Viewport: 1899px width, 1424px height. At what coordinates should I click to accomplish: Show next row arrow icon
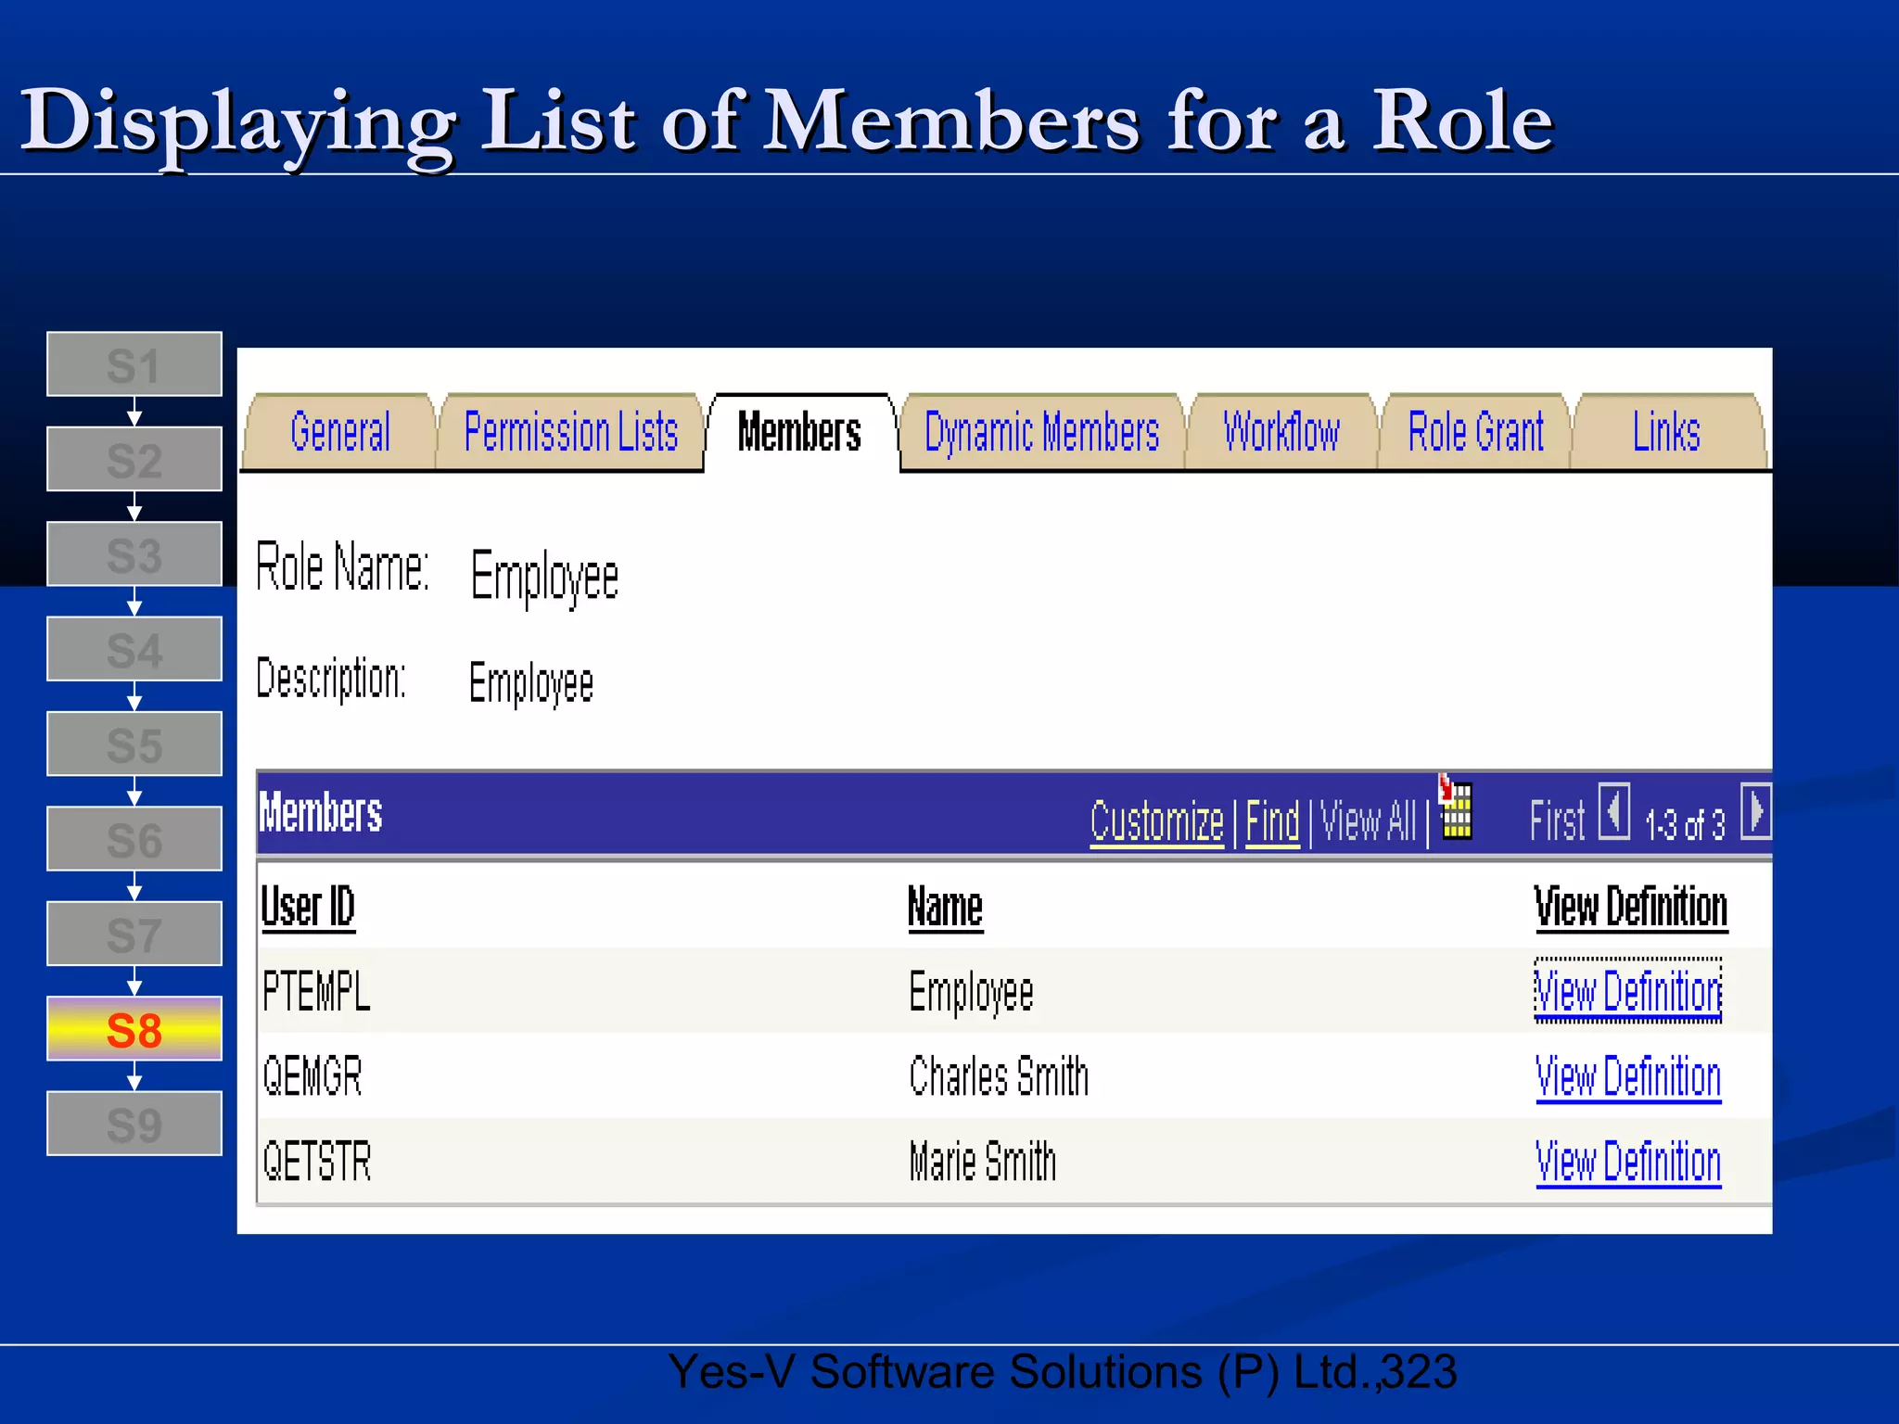tap(1755, 811)
